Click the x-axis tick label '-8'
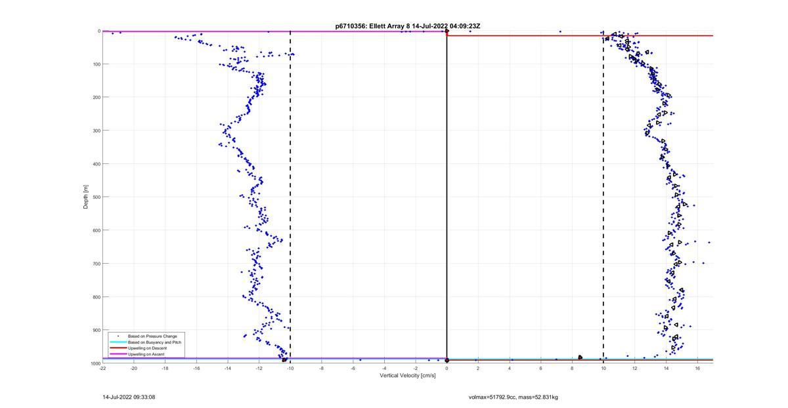The height and width of the screenshot is (408, 788). point(322,369)
